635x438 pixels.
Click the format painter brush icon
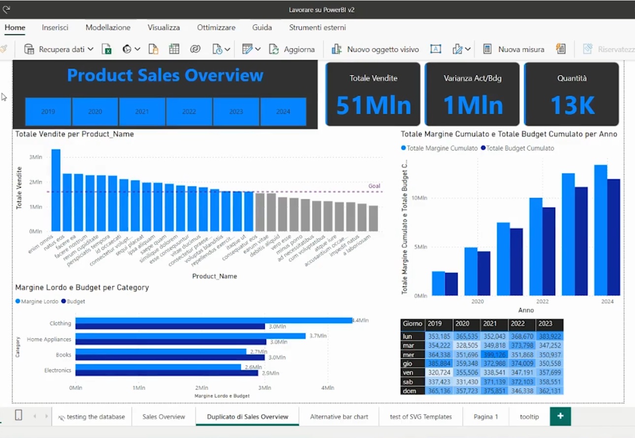click(4, 49)
